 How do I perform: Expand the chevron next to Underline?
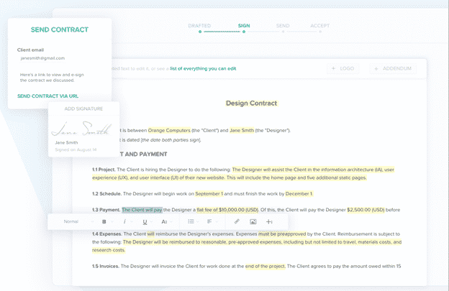(x=153, y=222)
